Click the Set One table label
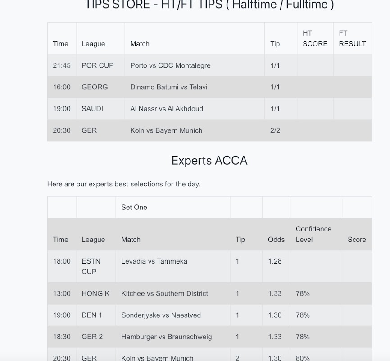The image size is (390, 361). (134, 207)
